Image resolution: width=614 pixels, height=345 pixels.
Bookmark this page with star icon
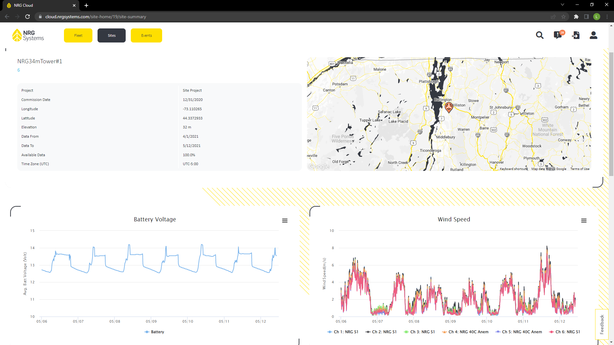tap(563, 17)
